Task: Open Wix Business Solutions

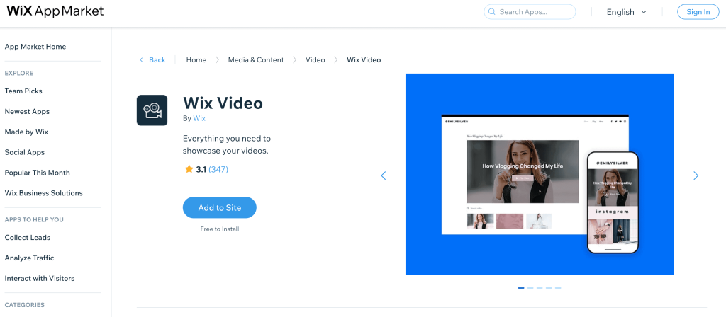Action: [x=43, y=192]
